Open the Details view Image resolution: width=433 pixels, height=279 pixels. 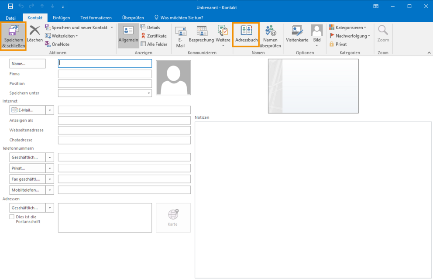coord(150,28)
